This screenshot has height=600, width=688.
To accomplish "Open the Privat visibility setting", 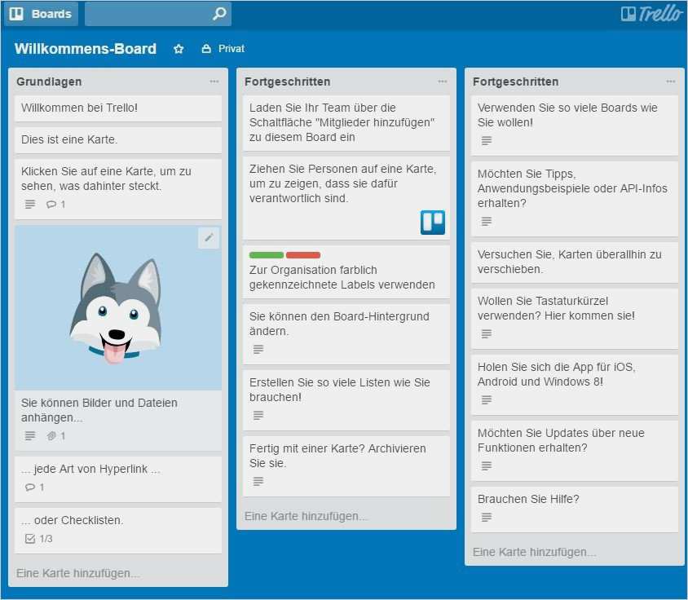I will 223,49.
